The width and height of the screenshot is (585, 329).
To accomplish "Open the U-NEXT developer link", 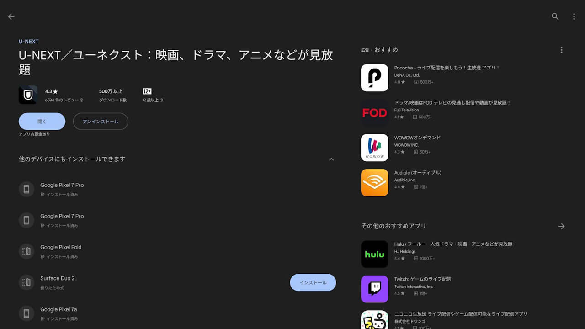I will point(28,41).
